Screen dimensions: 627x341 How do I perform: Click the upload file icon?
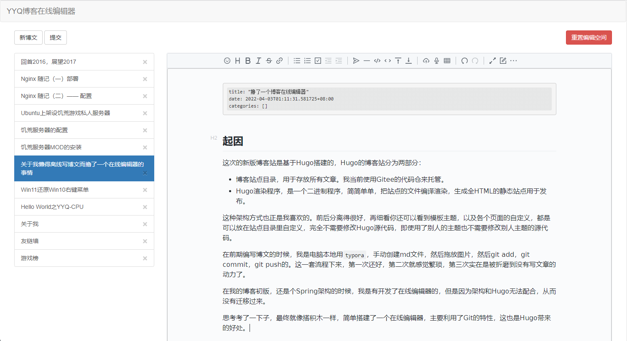pyautogui.click(x=426, y=61)
